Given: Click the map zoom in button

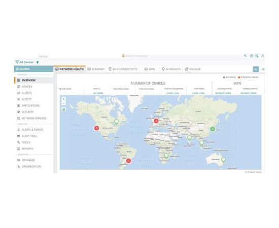Looking at the screenshot, I should (64, 99).
